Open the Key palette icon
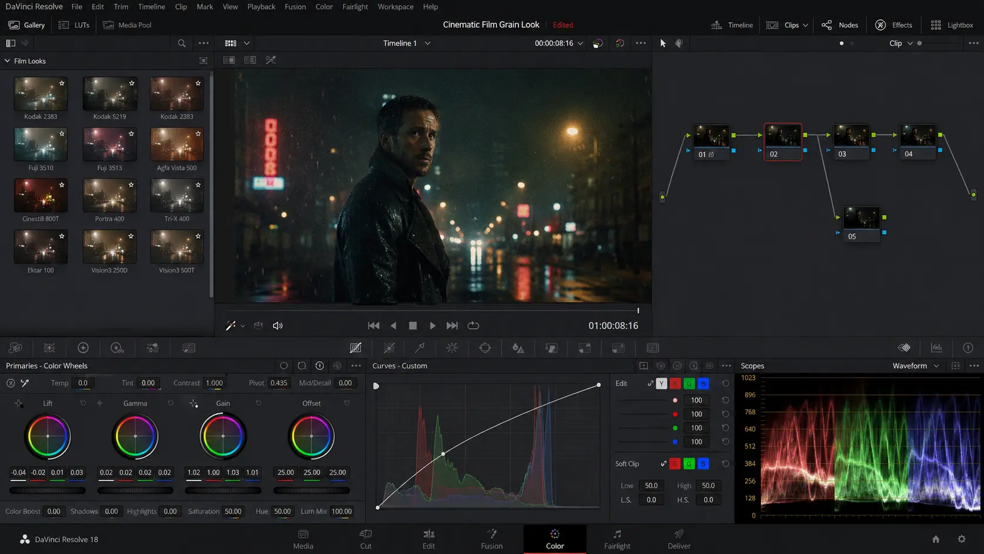 coord(584,348)
